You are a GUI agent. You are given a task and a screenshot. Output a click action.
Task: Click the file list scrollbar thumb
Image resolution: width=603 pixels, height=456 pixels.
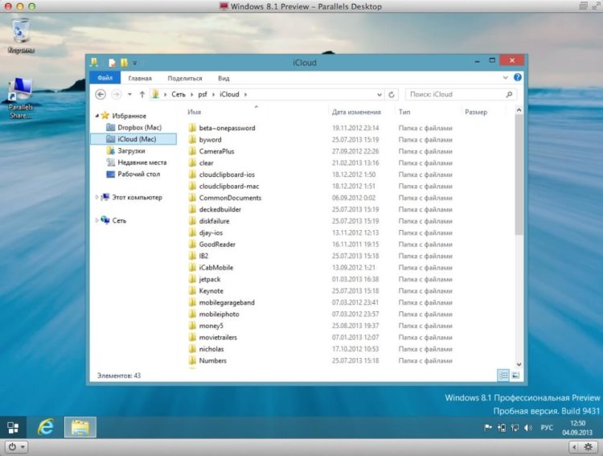(519, 175)
